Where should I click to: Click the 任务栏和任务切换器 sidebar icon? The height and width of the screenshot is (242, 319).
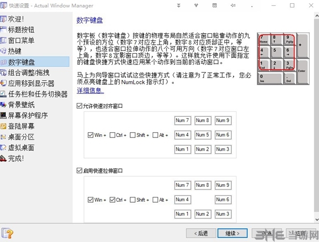(3, 94)
